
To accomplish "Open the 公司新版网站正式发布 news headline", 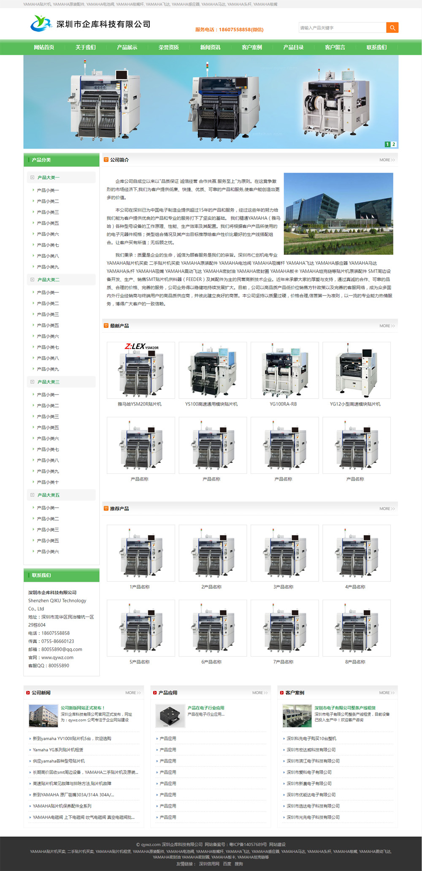I will click(x=83, y=708).
